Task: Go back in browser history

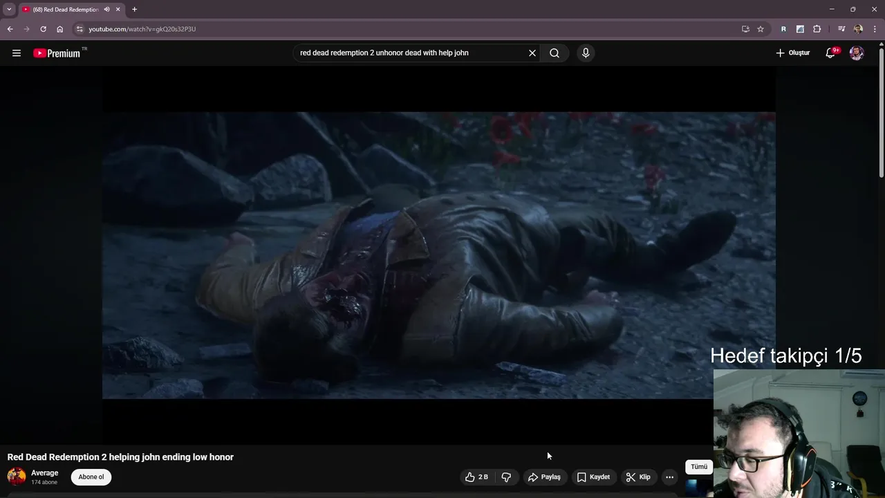Action: (10, 29)
